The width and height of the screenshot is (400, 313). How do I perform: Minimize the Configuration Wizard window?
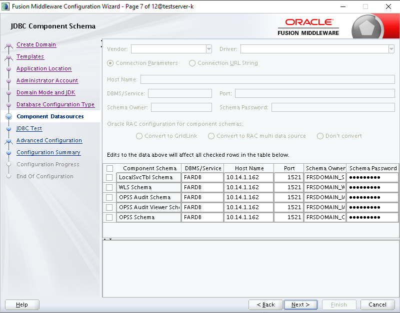pyautogui.click(x=343, y=6)
